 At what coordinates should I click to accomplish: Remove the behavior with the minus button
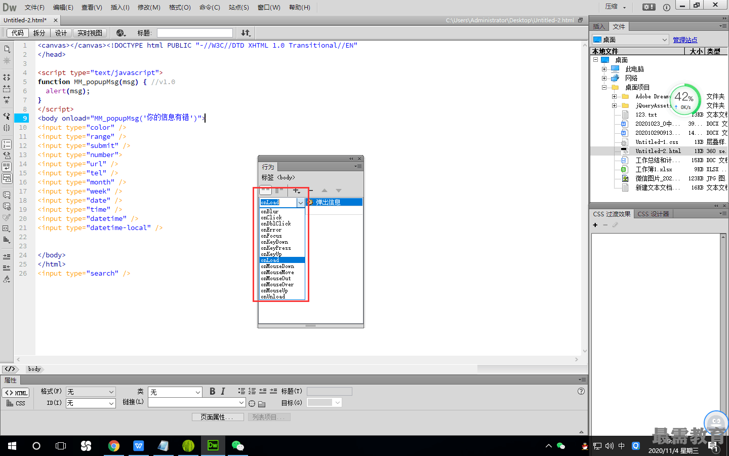pyautogui.click(x=311, y=191)
